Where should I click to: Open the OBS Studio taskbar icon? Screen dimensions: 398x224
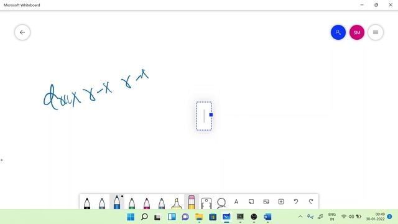(254, 217)
